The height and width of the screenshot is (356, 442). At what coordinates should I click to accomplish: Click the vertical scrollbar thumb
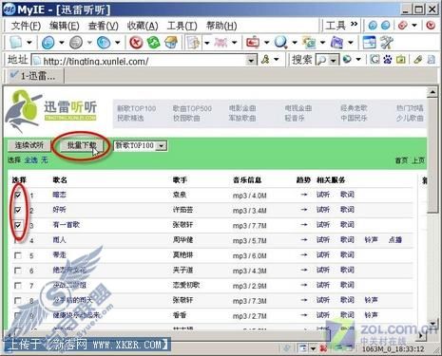(x=432, y=155)
